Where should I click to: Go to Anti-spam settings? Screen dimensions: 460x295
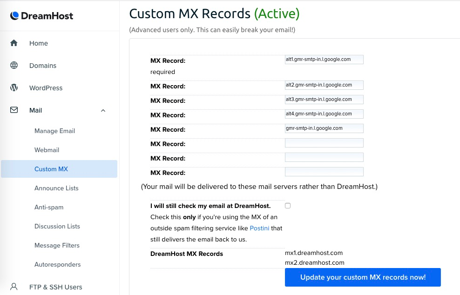(49, 207)
